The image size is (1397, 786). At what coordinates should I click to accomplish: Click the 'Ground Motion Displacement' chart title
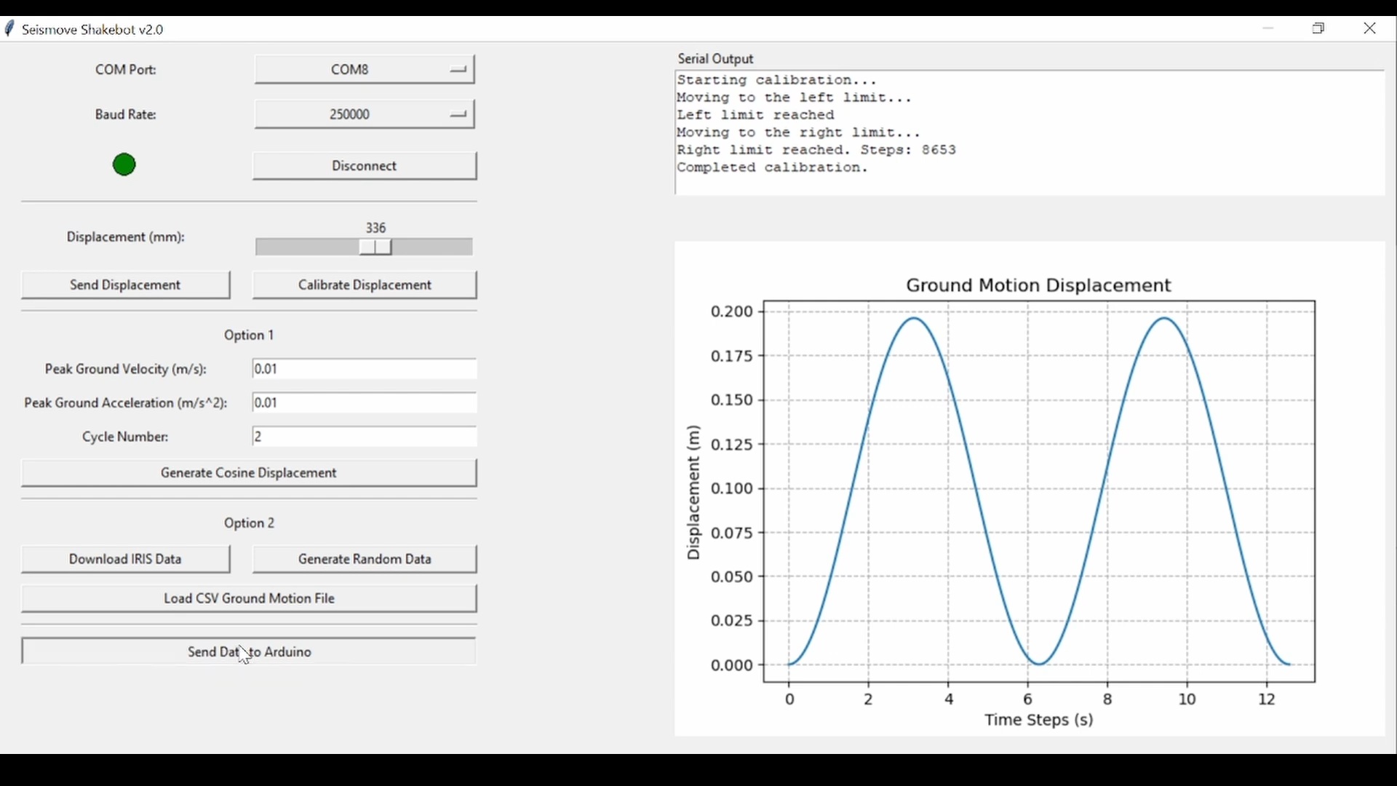coord(1039,286)
